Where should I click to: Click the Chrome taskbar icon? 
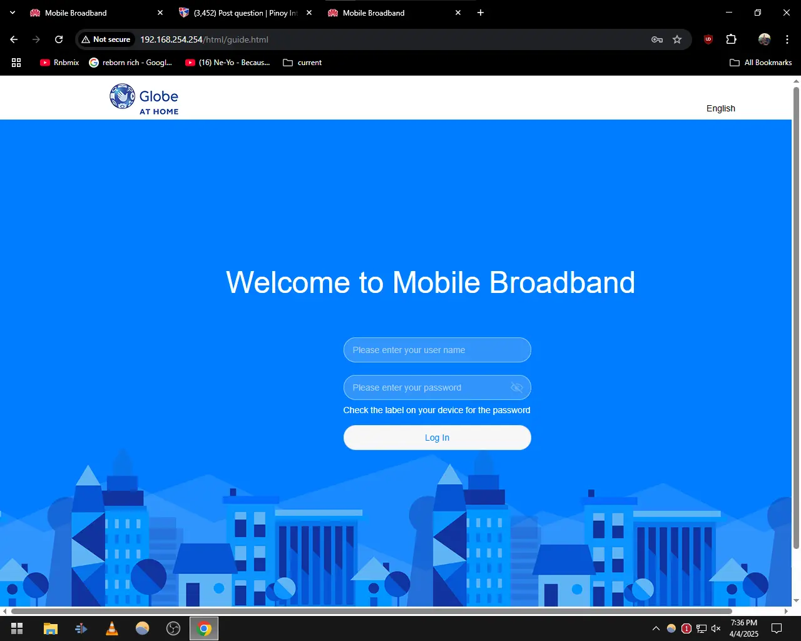click(x=204, y=628)
